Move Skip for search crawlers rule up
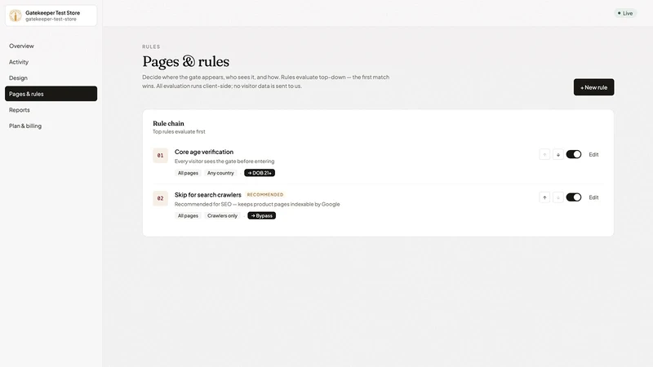Image resolution: width=653 pixels, height=367 pixels. point(544,197)
